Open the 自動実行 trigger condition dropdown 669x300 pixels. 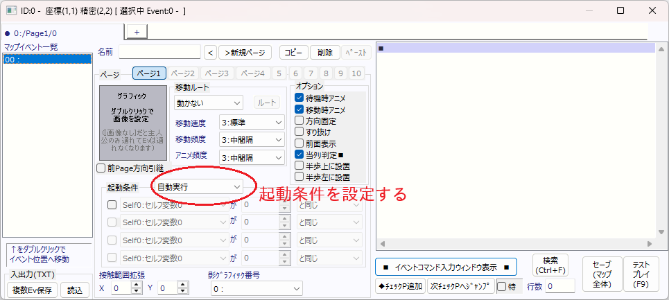pos(198,187)
